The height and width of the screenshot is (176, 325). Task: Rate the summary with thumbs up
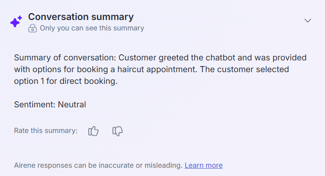pos(93,131)
